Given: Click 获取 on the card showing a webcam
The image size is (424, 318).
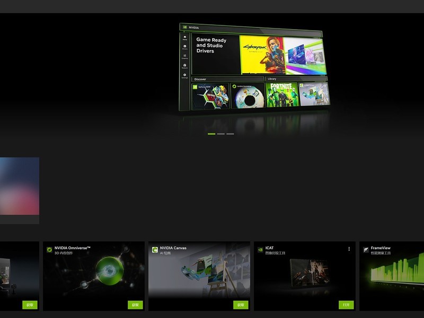Looking at the screenshot, I should coord(30,305).
